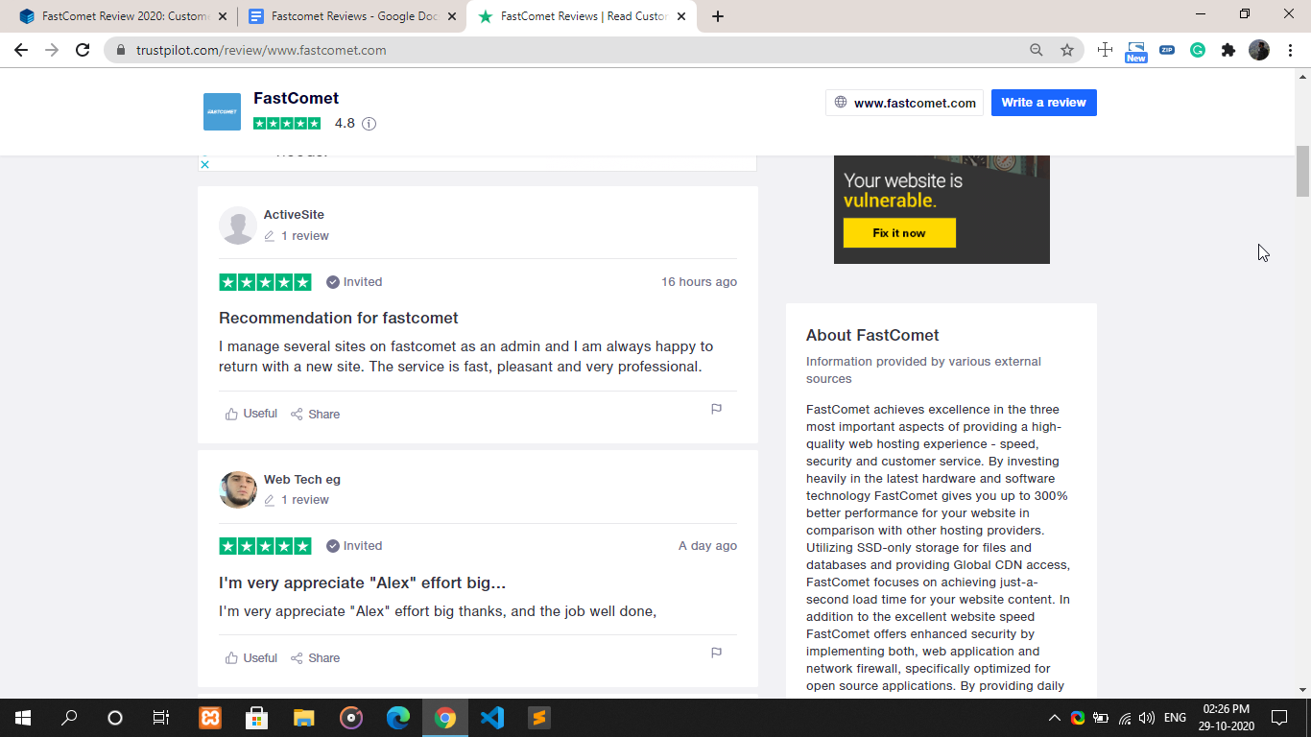Select the FastComet Reviews Trustpilot tab

coord(582,16)
